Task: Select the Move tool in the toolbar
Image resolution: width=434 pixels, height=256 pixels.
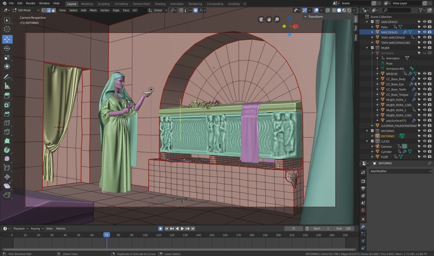Action: tap(7, 39)
